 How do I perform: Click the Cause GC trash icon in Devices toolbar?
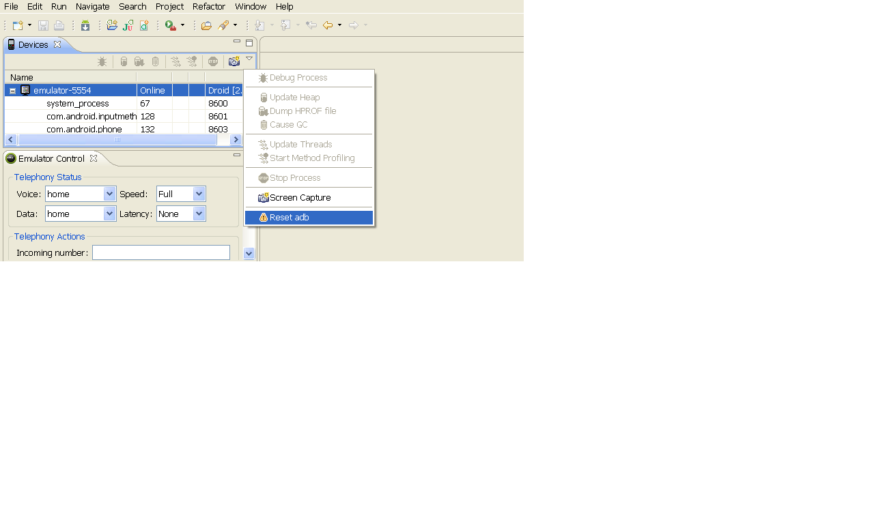point(155,61)
